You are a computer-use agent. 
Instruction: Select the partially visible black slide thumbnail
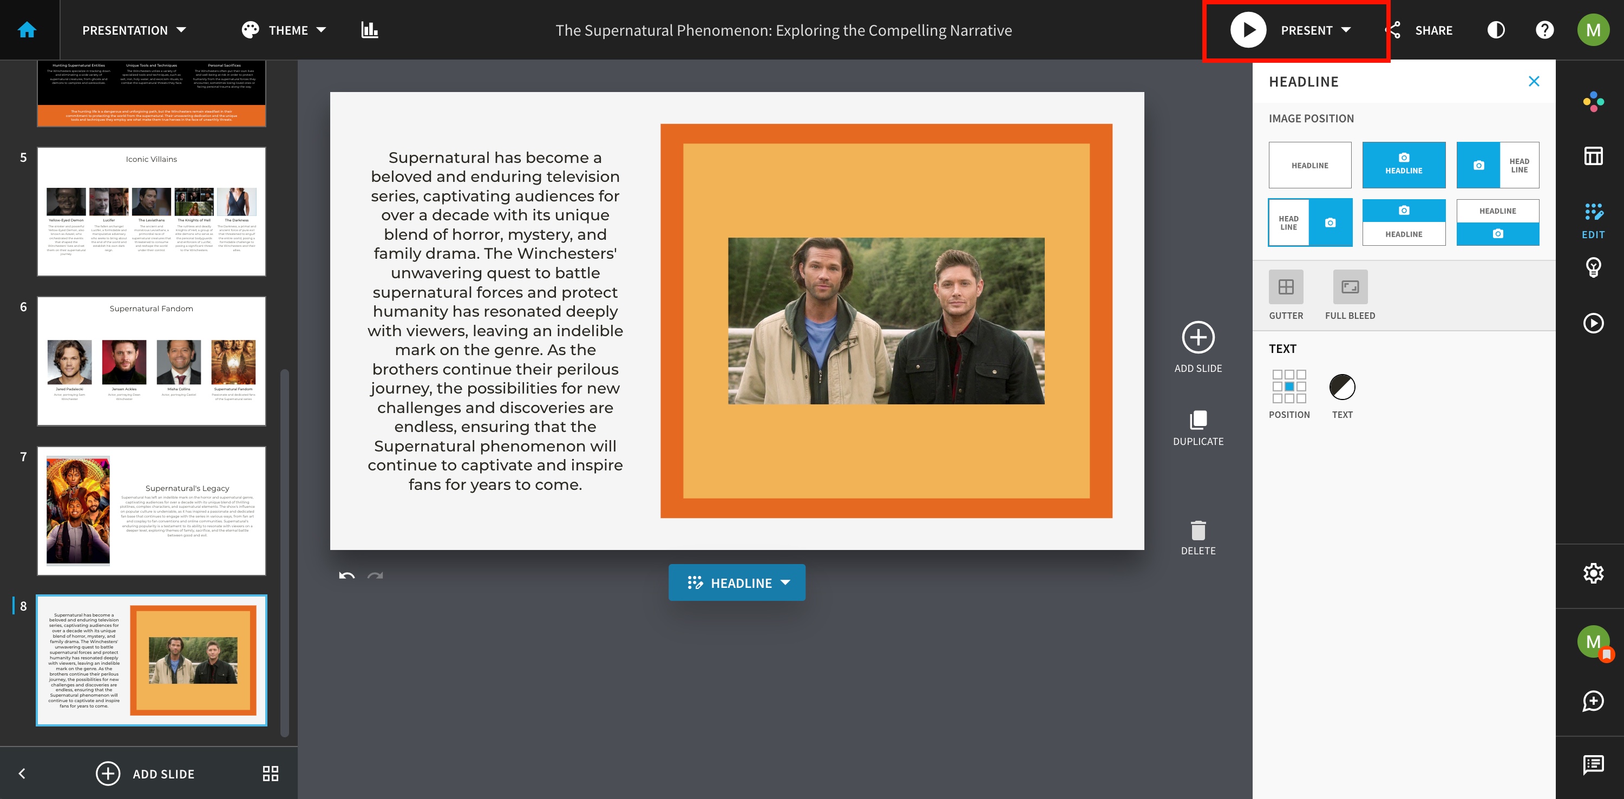[152, 93]
